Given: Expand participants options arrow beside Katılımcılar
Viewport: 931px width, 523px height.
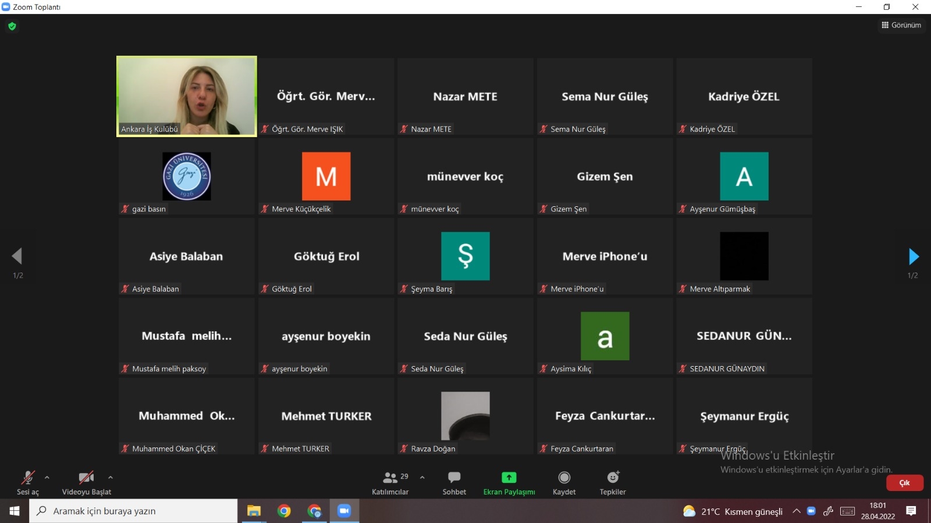Looking at the screenshot, I should tap(422, 478).
